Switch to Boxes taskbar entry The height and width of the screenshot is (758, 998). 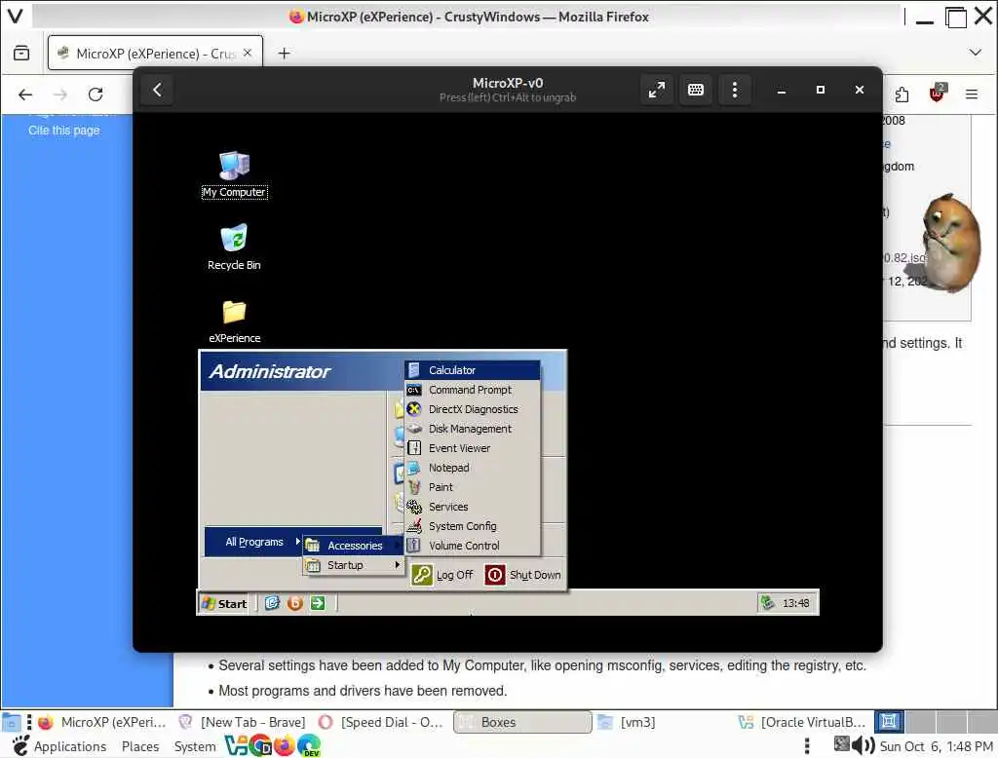click(x=522, y=722)
